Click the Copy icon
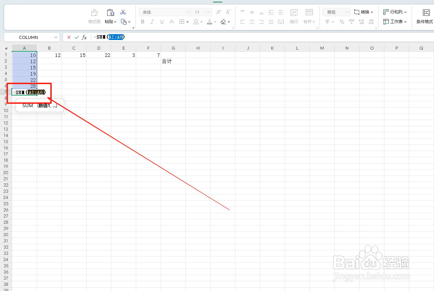The width and height of the screenshot is (434, 291). (x=124, y=22)
